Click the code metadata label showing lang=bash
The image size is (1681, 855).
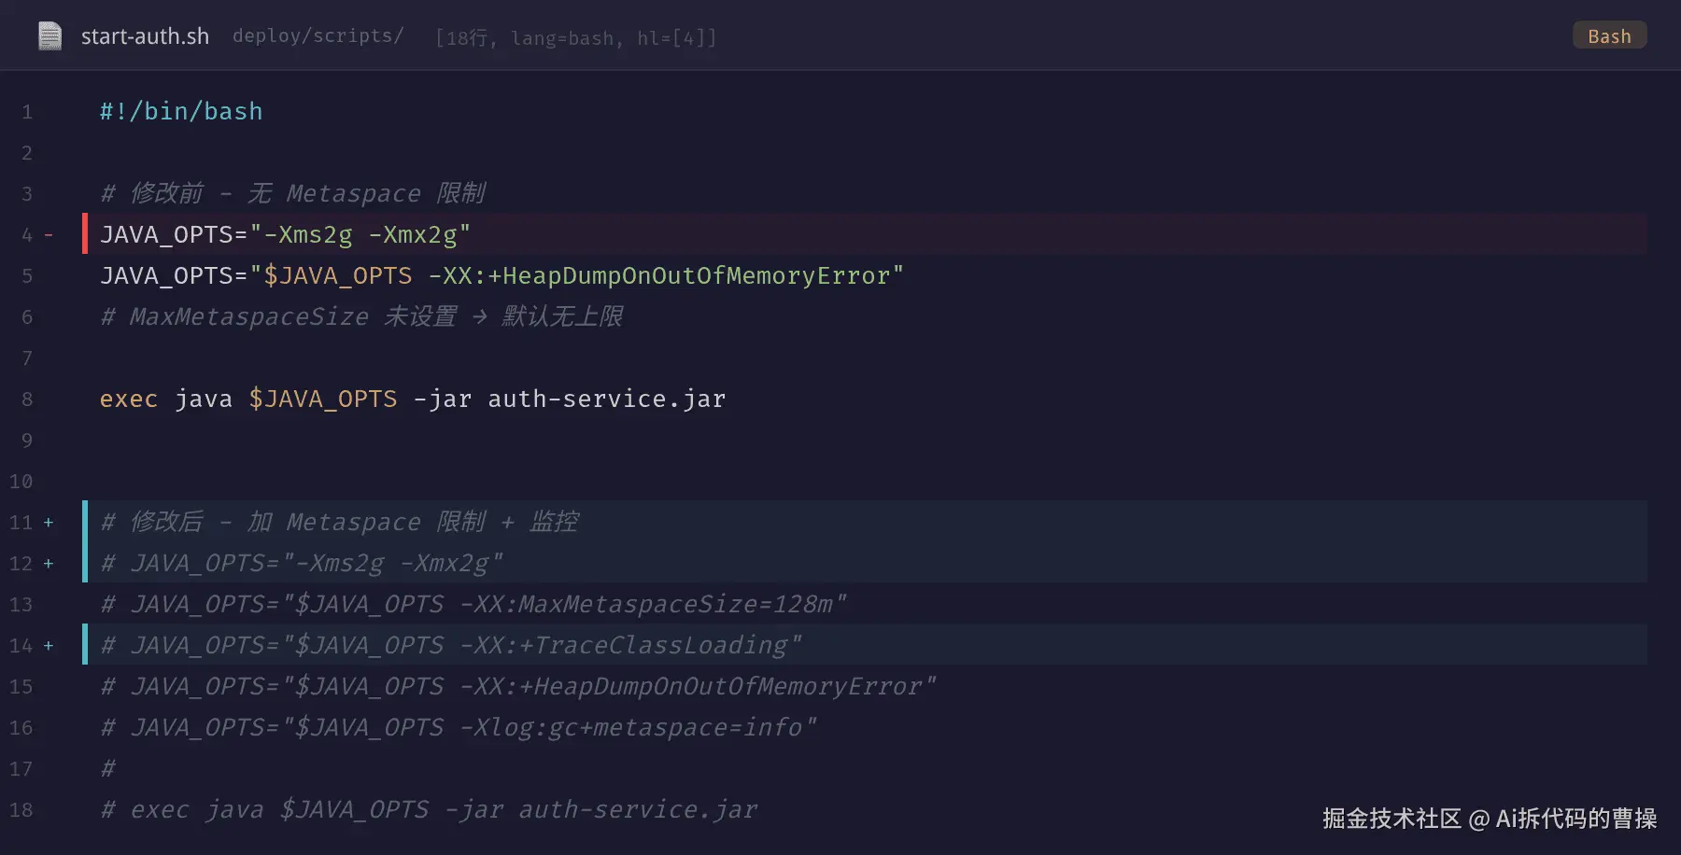coord(562,38)
